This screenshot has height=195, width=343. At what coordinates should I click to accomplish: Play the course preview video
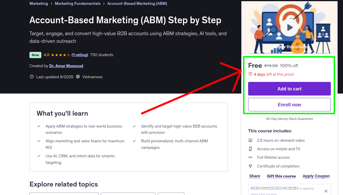coord(289,27)
